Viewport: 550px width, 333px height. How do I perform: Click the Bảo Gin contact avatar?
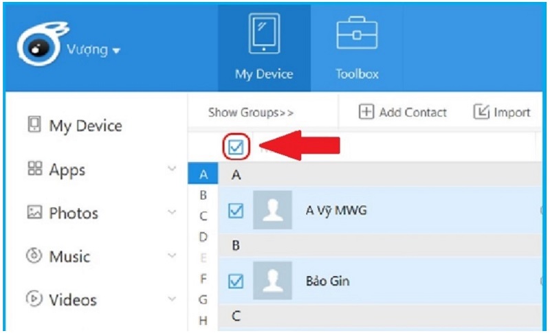[272, 281]
